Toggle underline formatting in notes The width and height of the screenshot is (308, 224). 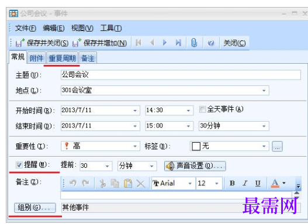click(258, 183)
